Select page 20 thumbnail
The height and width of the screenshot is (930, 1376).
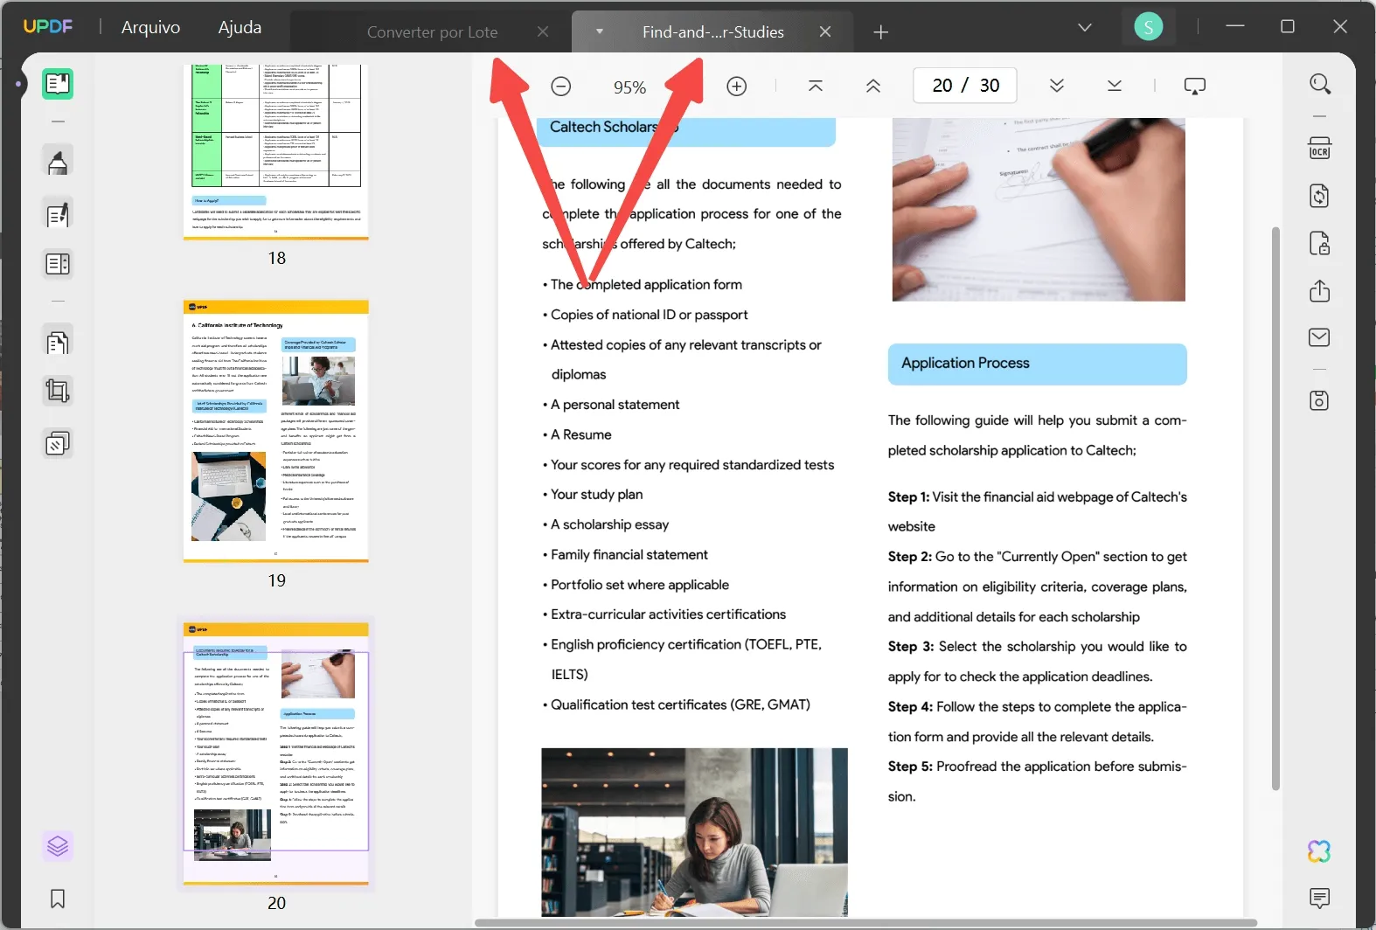[276, 753]
